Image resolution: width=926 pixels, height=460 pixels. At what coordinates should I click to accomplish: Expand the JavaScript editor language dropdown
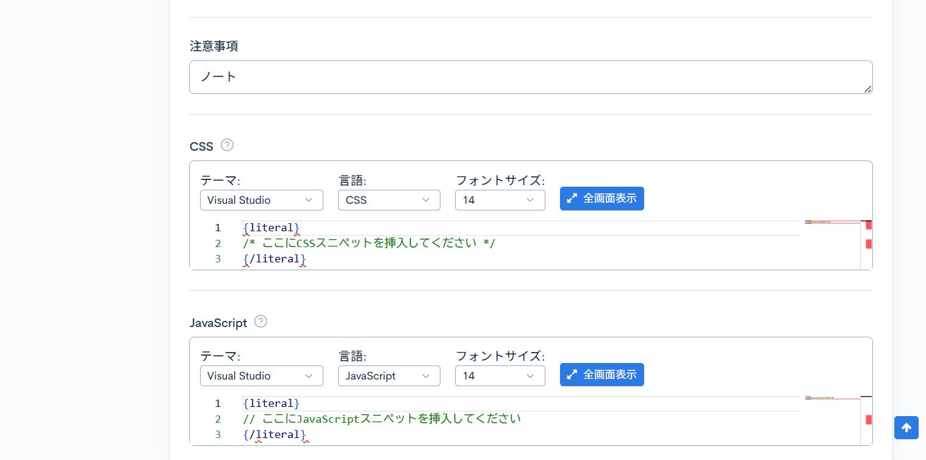389,376
